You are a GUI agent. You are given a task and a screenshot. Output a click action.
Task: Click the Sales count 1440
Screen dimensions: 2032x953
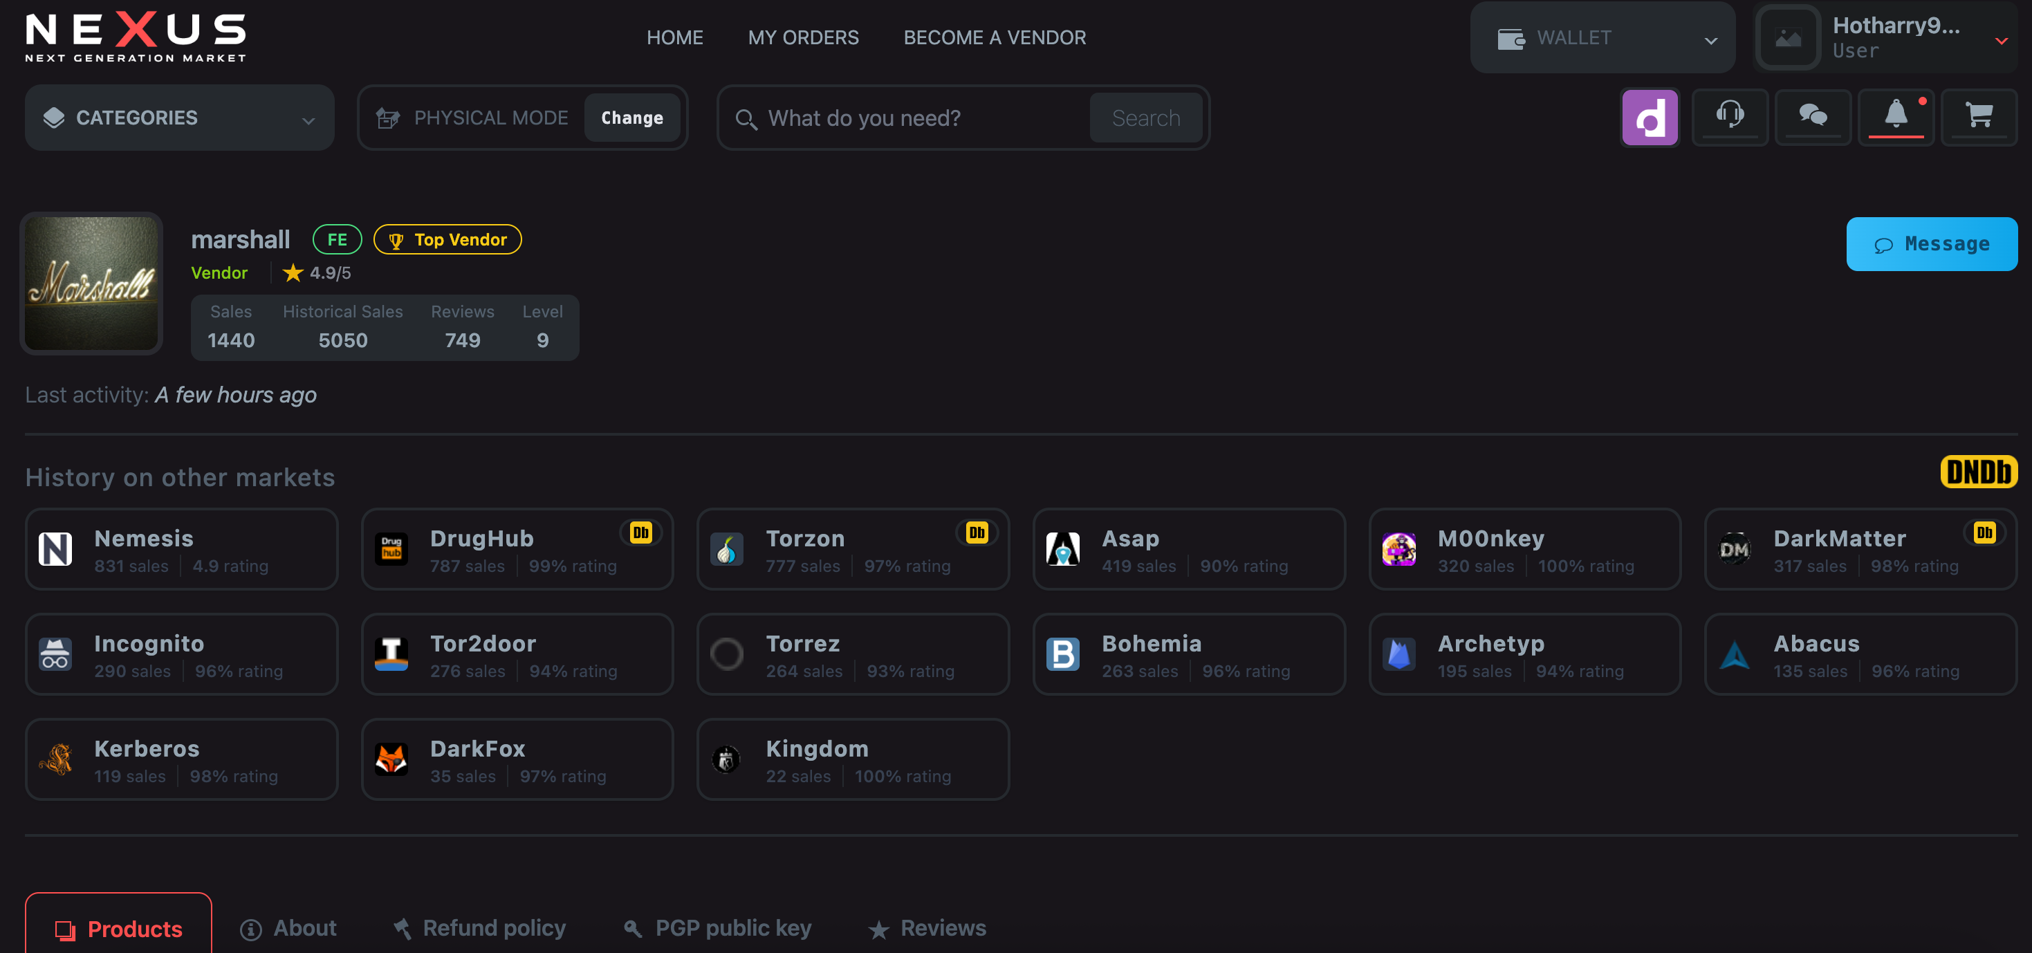230,340
